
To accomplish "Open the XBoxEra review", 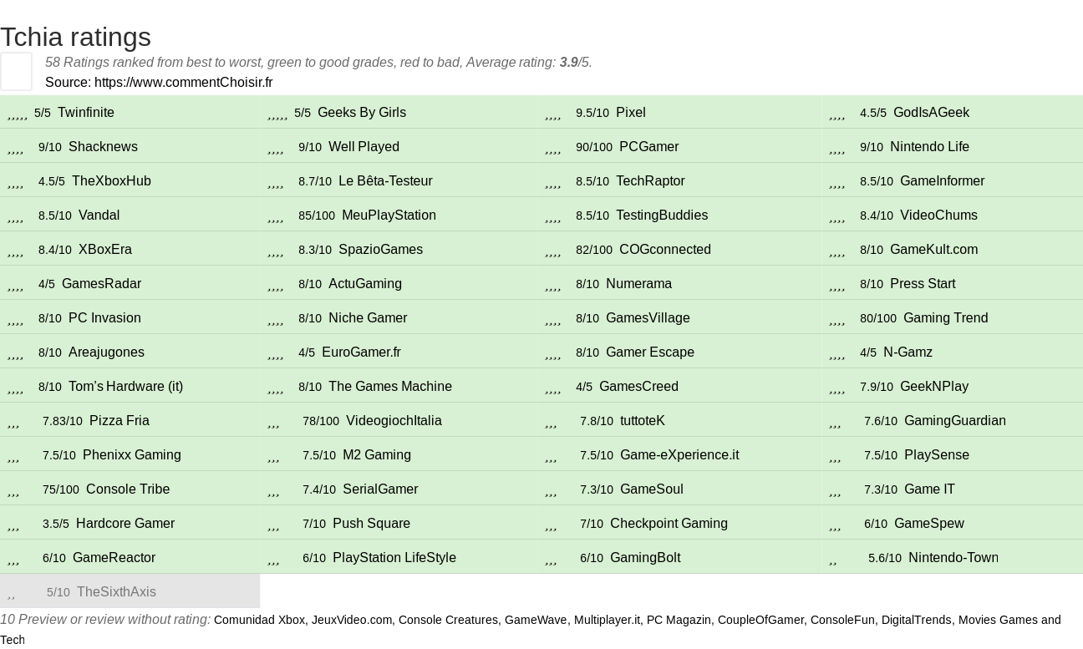I will tap(130, 249).
